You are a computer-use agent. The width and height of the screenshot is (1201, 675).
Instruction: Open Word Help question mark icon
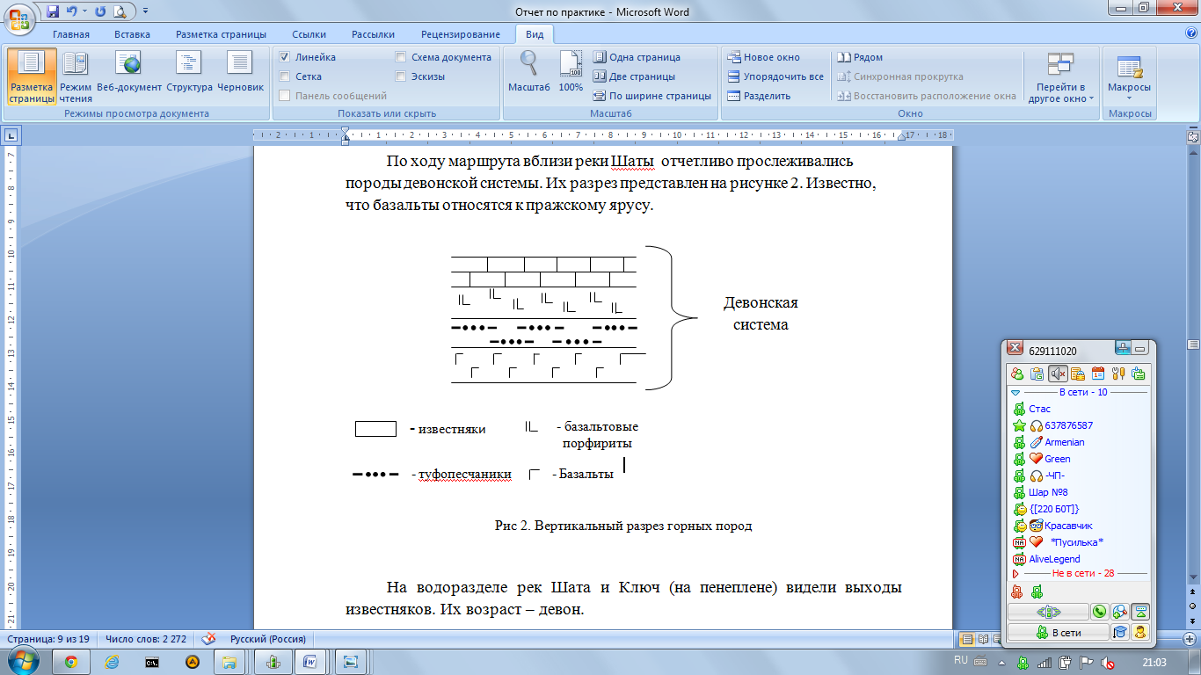pos(1190,33)
